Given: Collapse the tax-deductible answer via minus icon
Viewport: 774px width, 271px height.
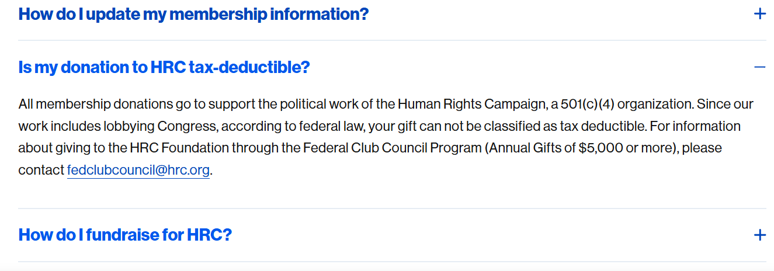Looking at the screenshot, I should tap(759, 67).
